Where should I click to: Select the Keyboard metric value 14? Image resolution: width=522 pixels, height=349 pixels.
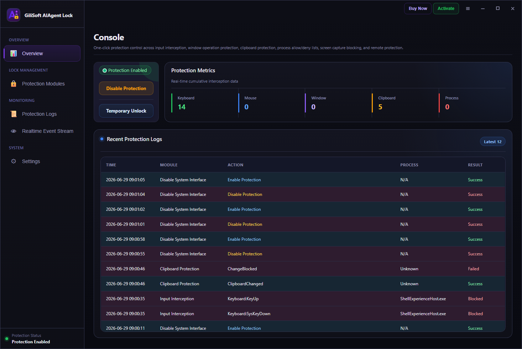(182, 107)
